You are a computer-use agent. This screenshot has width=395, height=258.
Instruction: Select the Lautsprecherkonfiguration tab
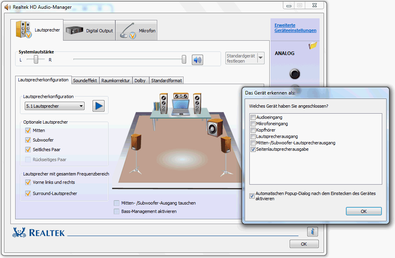(43, 80)
